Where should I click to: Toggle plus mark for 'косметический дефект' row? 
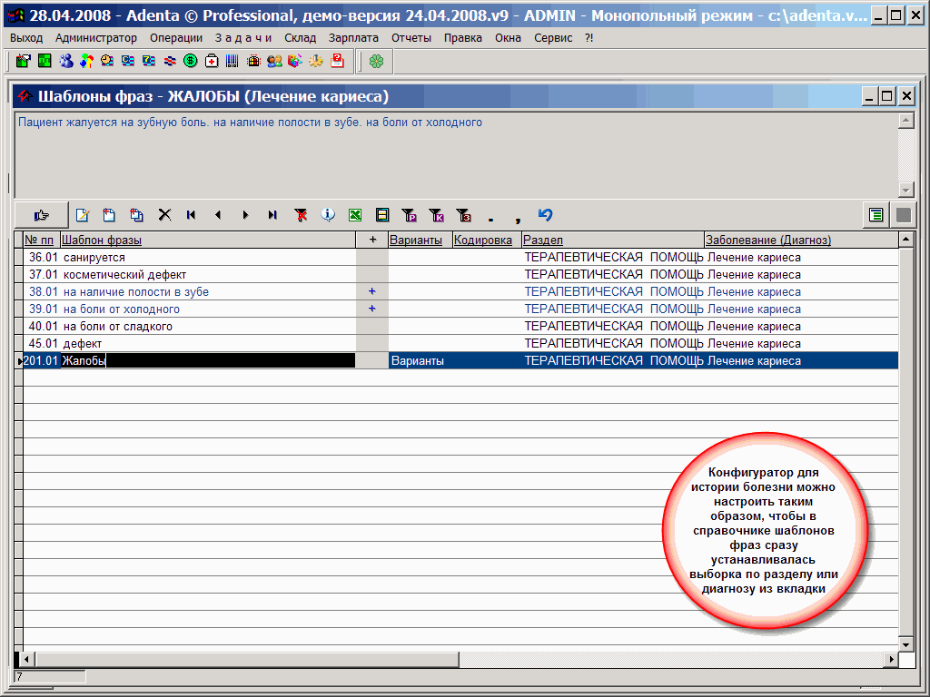click(x=371, y=275)
